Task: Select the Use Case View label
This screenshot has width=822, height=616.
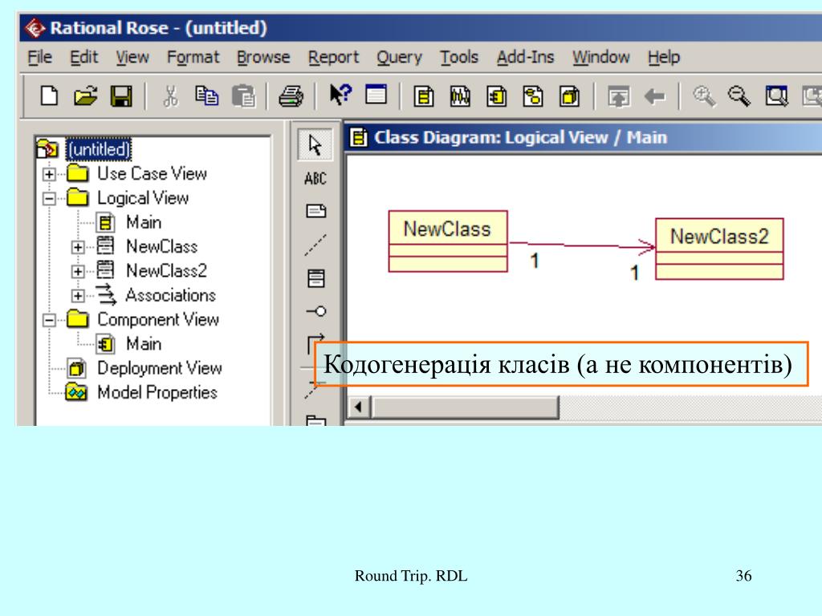Action: point(152,174)
